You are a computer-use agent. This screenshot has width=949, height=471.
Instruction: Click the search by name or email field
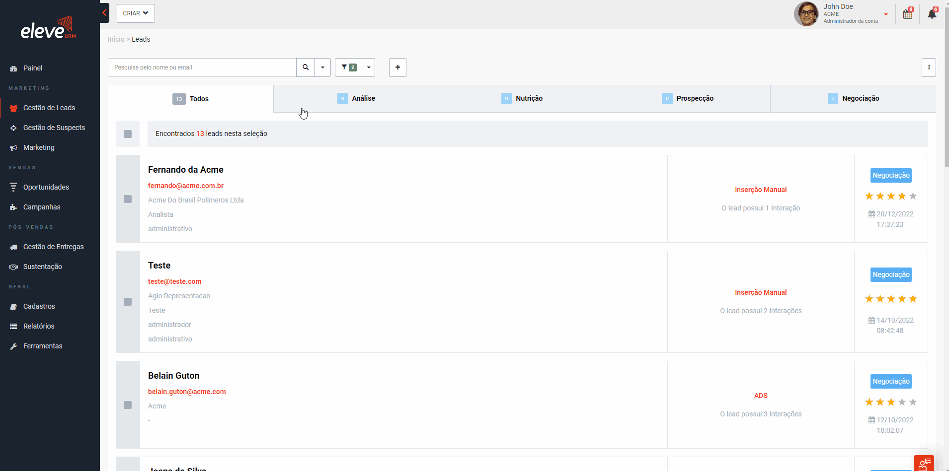202,67
